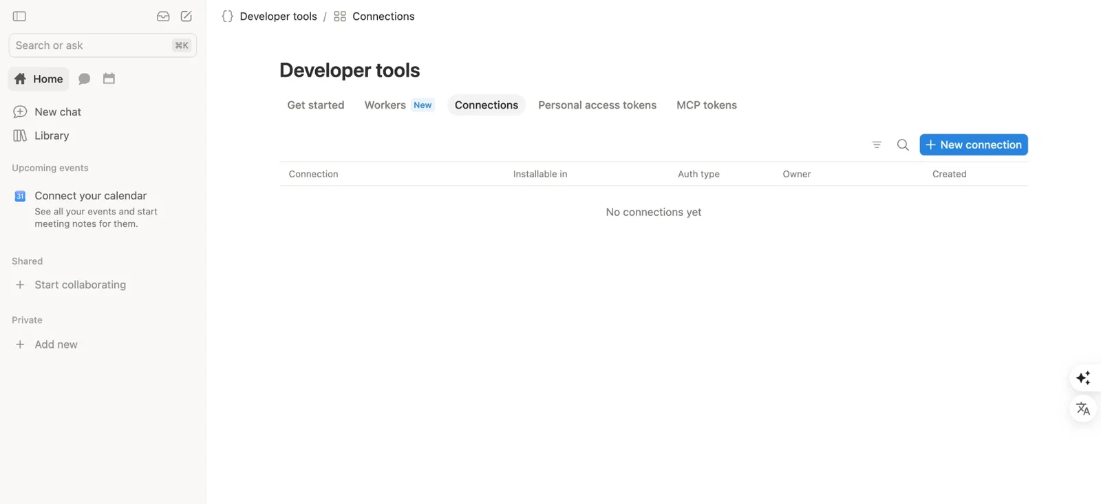Click the curly braces Developer tools icon

pos(228,16)
